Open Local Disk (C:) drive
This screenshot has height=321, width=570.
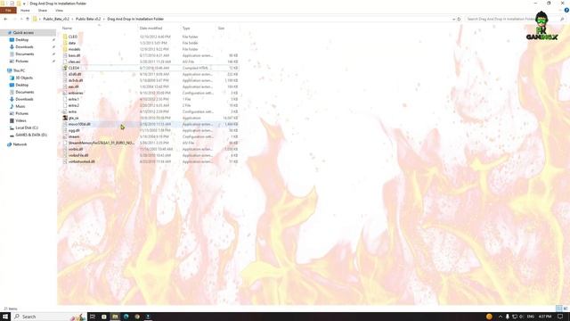click(x=27, y=128)
